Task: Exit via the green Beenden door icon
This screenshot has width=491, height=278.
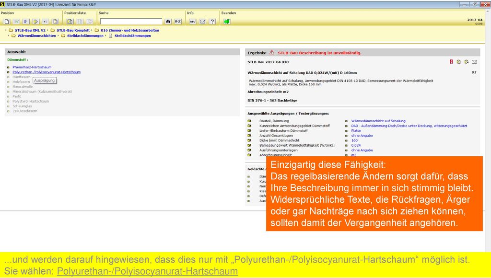Action: click(x=227, y=22)
